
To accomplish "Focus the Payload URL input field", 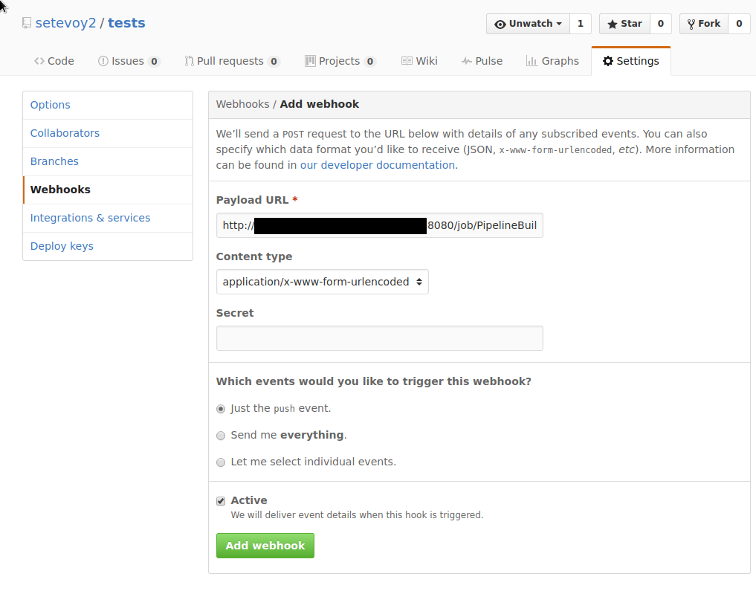I will pos(379,225).
